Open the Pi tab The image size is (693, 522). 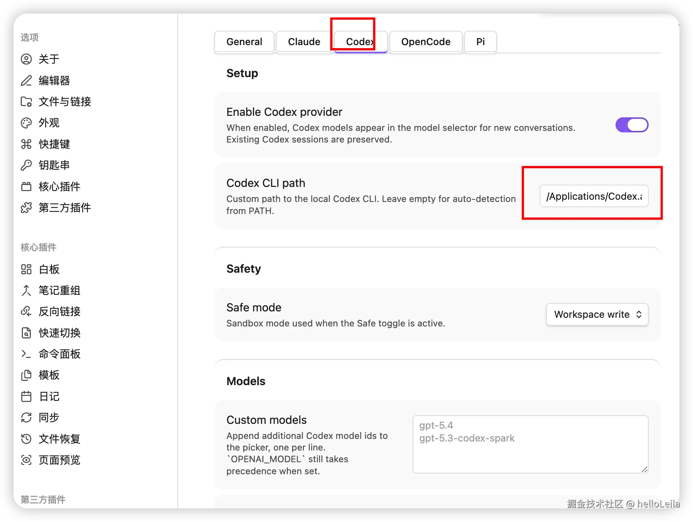481,42
